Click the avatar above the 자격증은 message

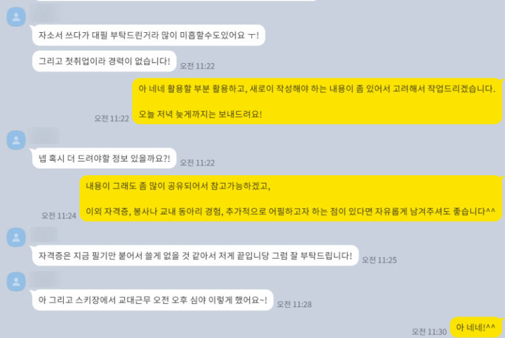tap(16, 238)
